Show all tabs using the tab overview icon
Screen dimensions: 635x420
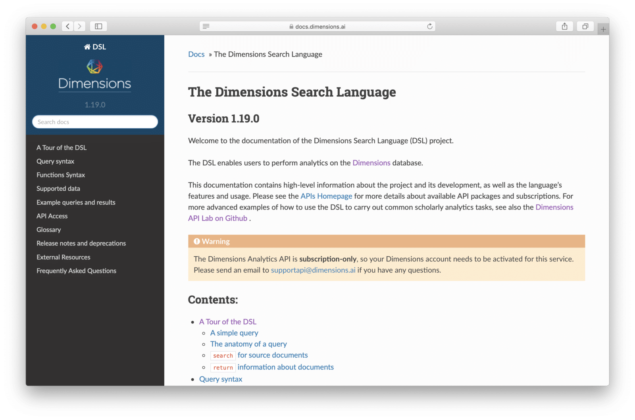pyautogui.click(x=585, y=26)
